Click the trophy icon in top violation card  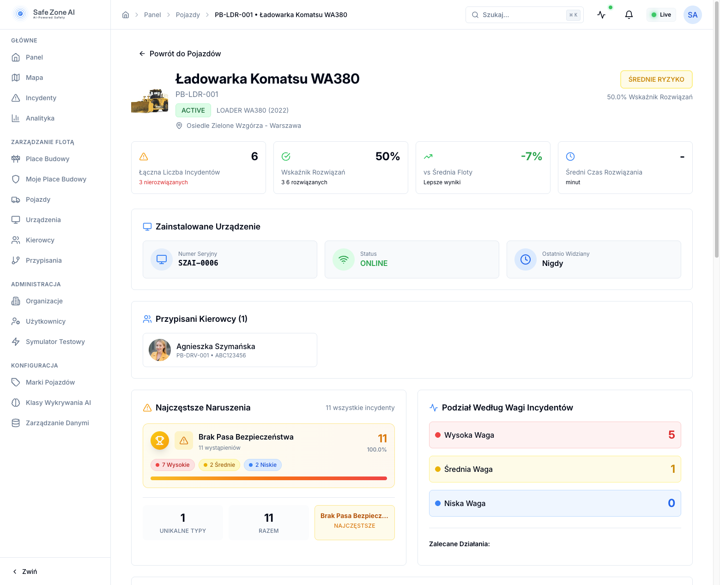pos(160,440)
